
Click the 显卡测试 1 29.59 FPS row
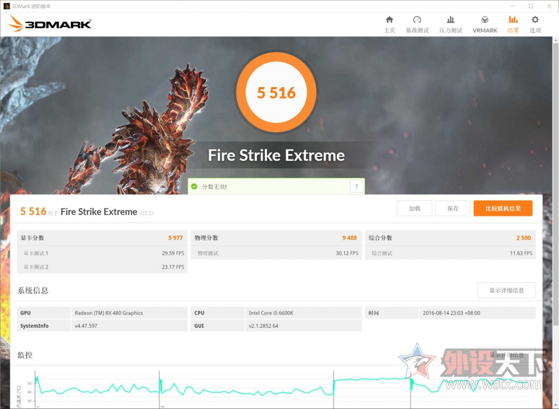tap(102, 253)
